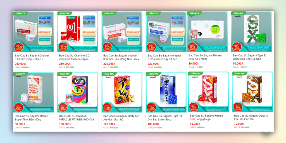The height and width of the screenshot is (143, 286).
Task: Click the Giảm 29% badge on Miracle Fit
Action: [x=65, y=74]
